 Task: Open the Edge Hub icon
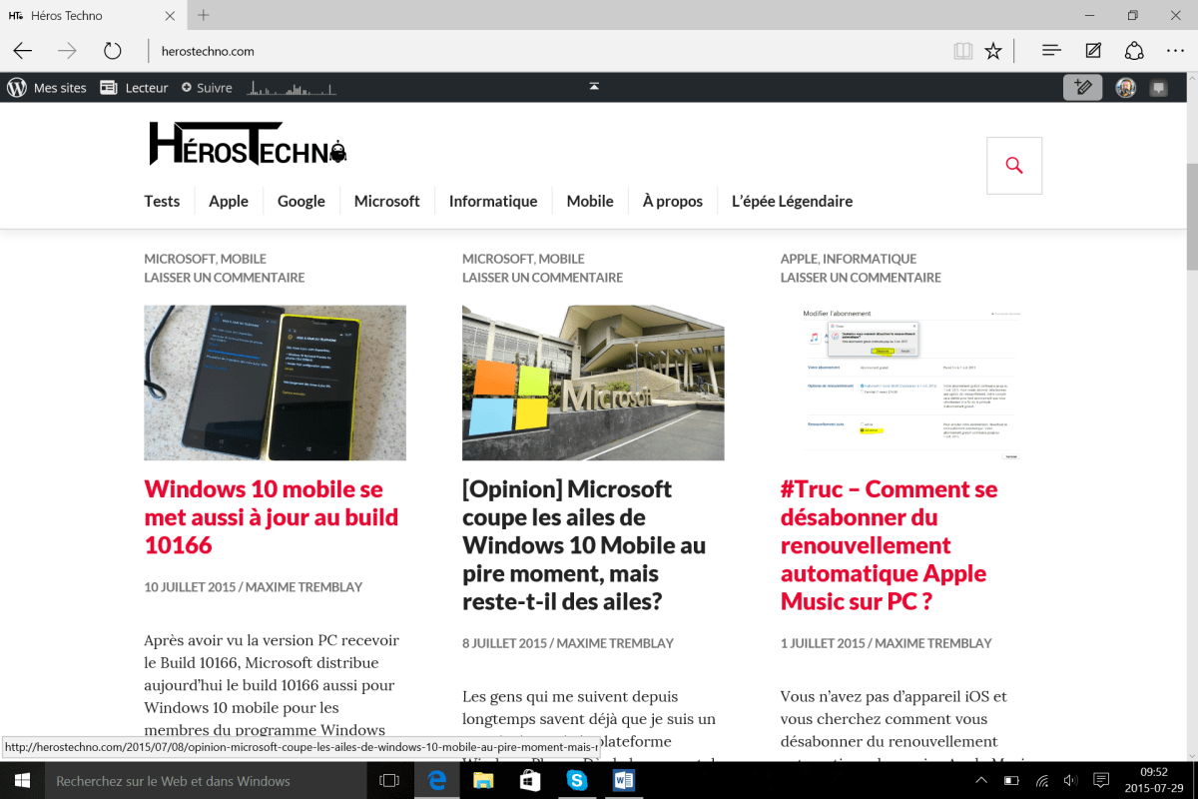(1050, 51)
